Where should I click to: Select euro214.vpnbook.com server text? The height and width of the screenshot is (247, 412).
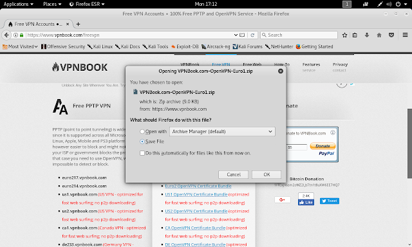point(84,186)
